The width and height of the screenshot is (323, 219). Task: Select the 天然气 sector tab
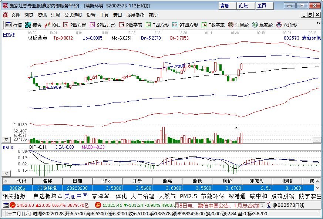(x=167, y=196)
